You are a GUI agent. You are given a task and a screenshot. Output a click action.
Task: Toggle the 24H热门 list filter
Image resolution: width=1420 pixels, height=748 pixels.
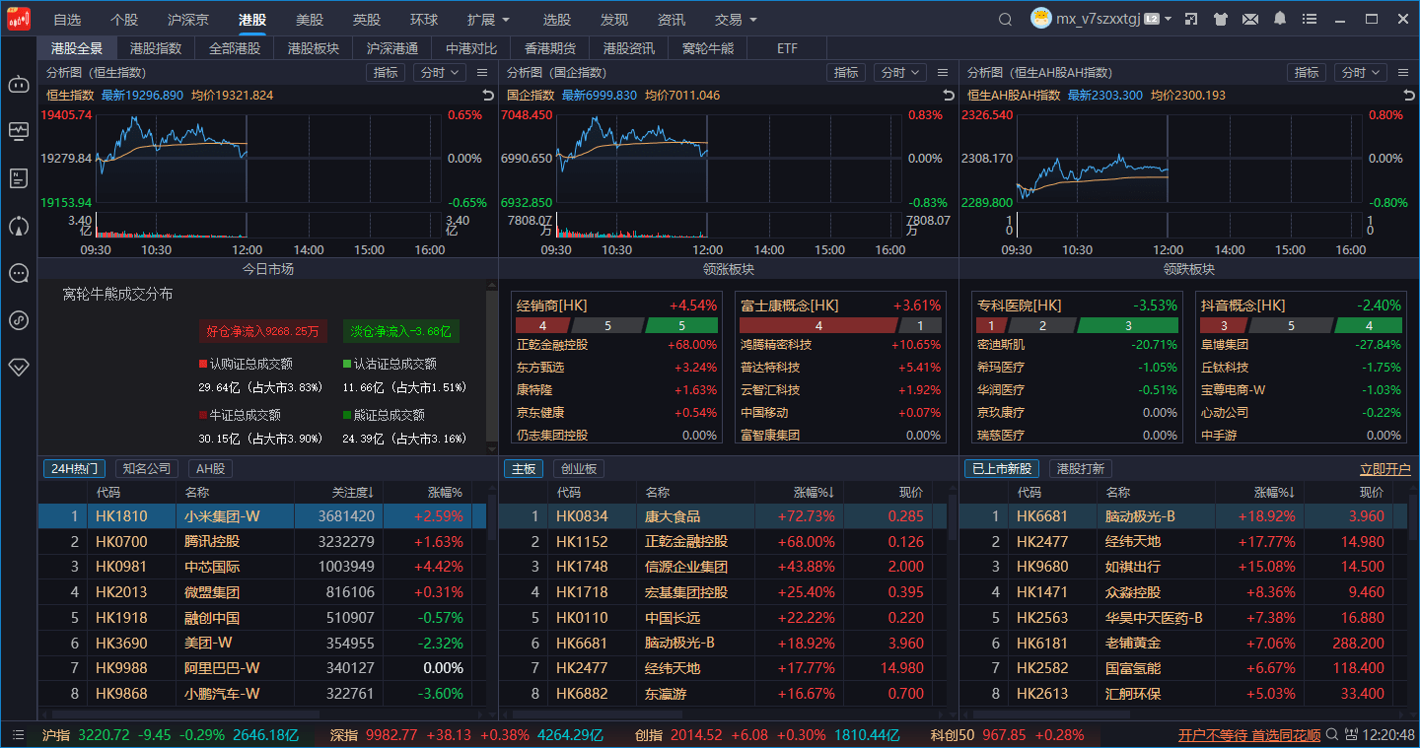tap(74, 469)
